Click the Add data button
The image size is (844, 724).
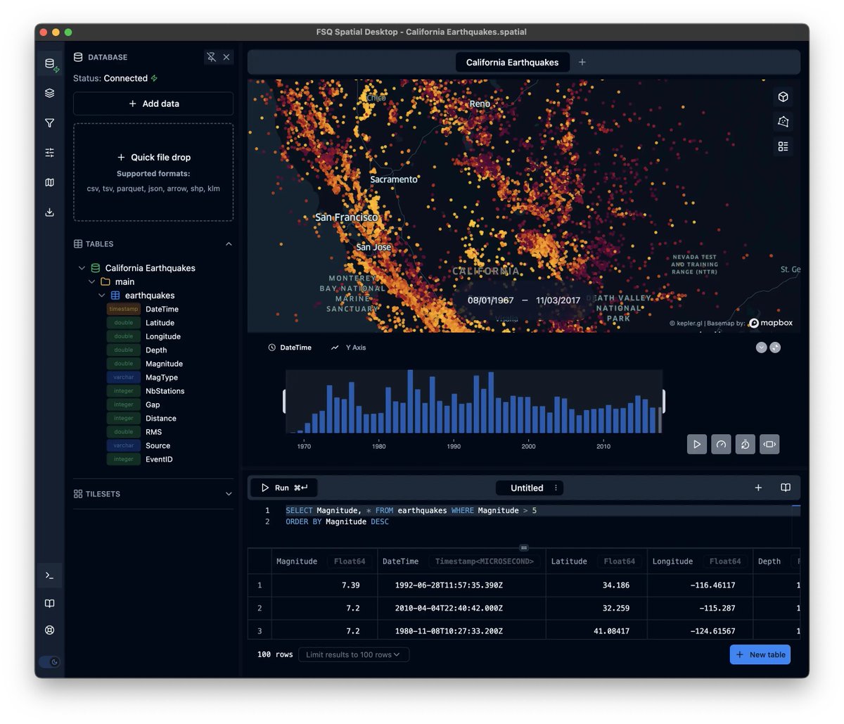[153, 103]
